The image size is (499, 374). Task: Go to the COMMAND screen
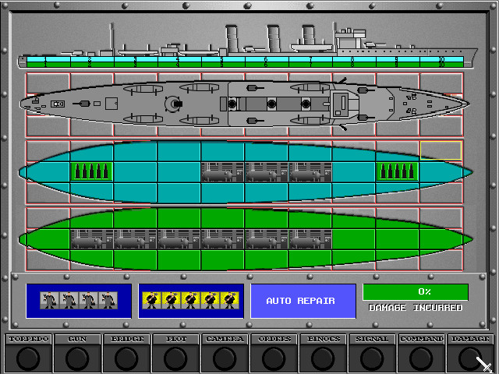coord(421,353)
